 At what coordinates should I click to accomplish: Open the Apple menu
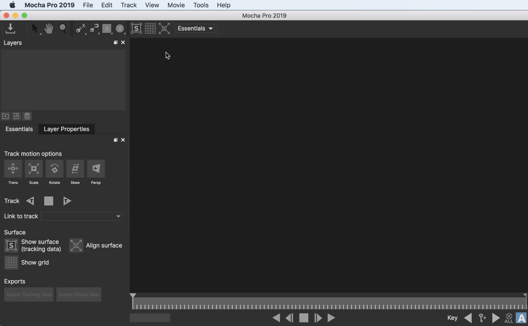[x=13, y=5]
